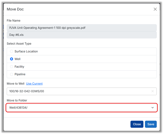Open the Well/436134/ folder dropdown

tap(78, 108)
